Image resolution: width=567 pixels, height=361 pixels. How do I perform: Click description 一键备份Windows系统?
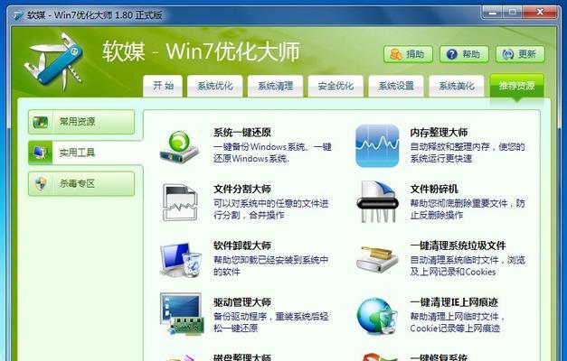[x=272, y=153]
